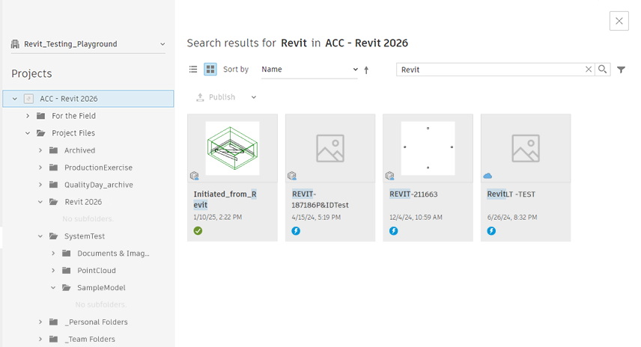Expand the For the Field folder
641x347 pixels.
(x=28, y=116)
